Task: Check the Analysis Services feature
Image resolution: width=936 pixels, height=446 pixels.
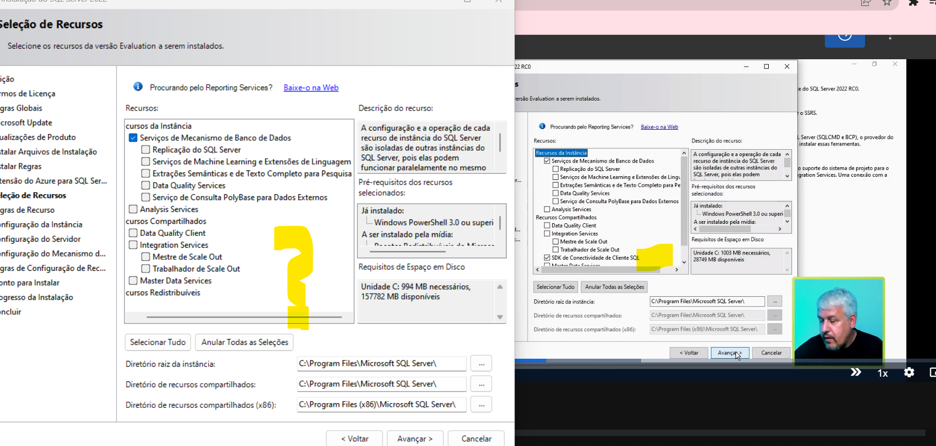Action: [133, 209]
